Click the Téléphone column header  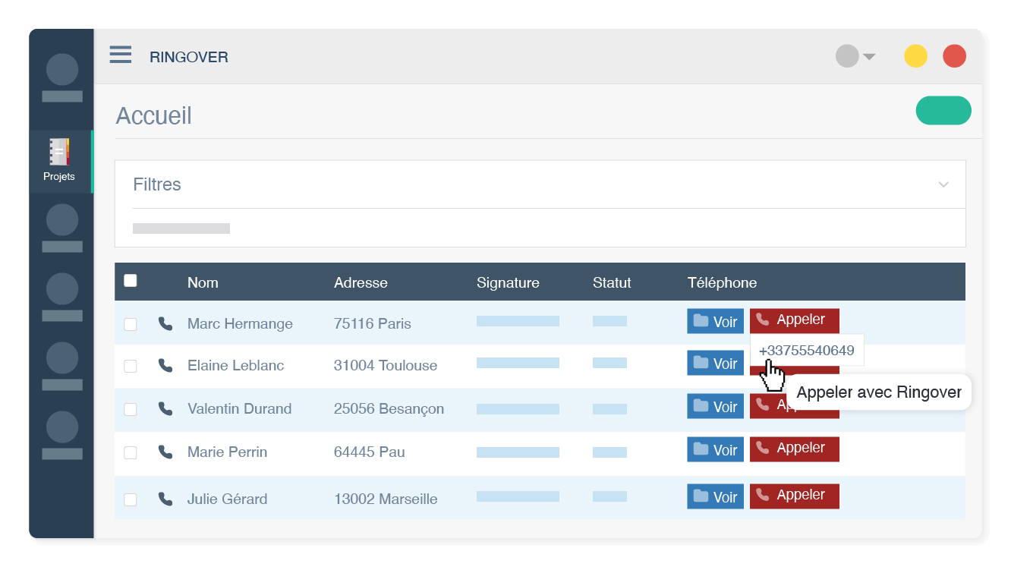[722, 282]
